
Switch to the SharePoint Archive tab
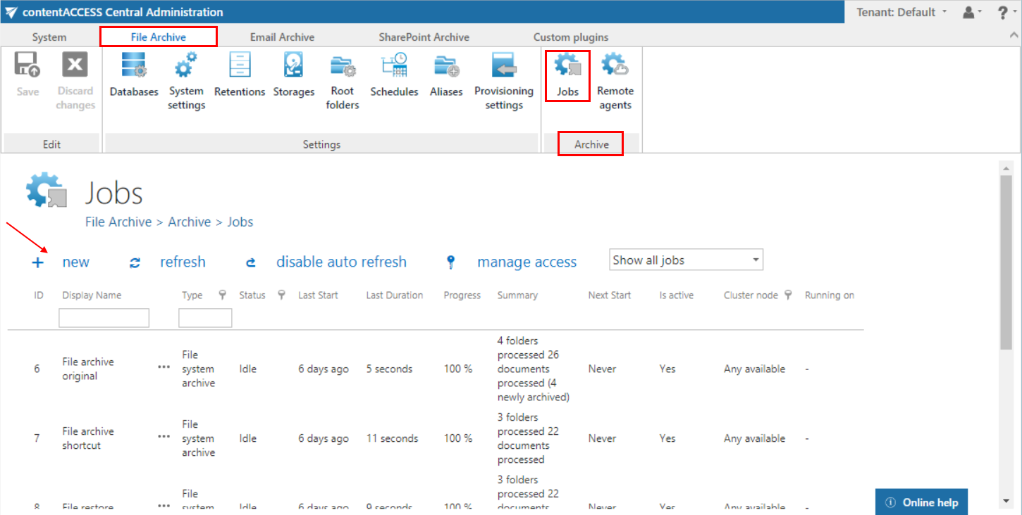point(424,37)
